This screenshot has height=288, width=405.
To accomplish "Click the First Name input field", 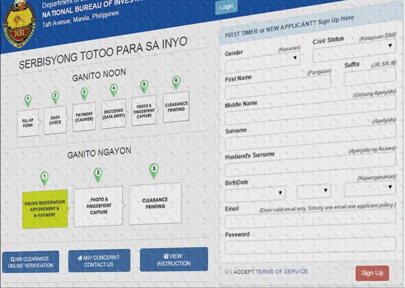I will tap(278, 86).
